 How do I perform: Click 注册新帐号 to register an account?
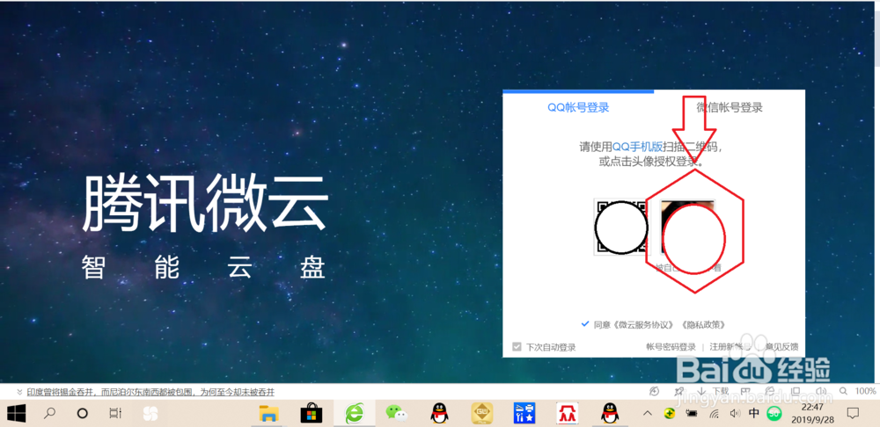point(730,347)
